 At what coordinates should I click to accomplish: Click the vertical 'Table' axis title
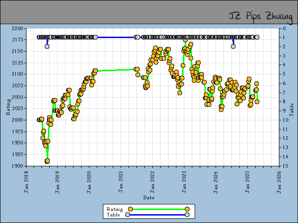[291, 110]
